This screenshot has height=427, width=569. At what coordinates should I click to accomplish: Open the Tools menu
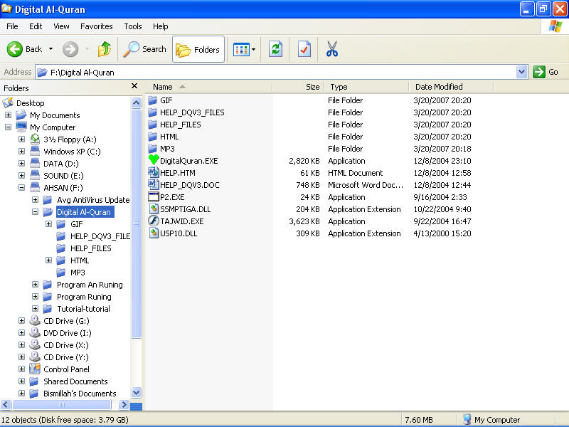pyautogui.click(x=133, y=26)
